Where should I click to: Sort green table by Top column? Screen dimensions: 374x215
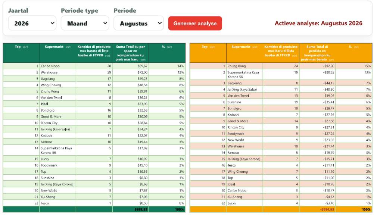coord(25,47)
